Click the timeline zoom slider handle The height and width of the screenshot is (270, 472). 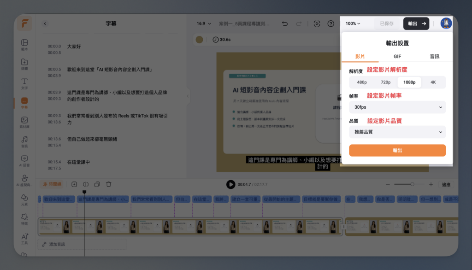point(412,184)
